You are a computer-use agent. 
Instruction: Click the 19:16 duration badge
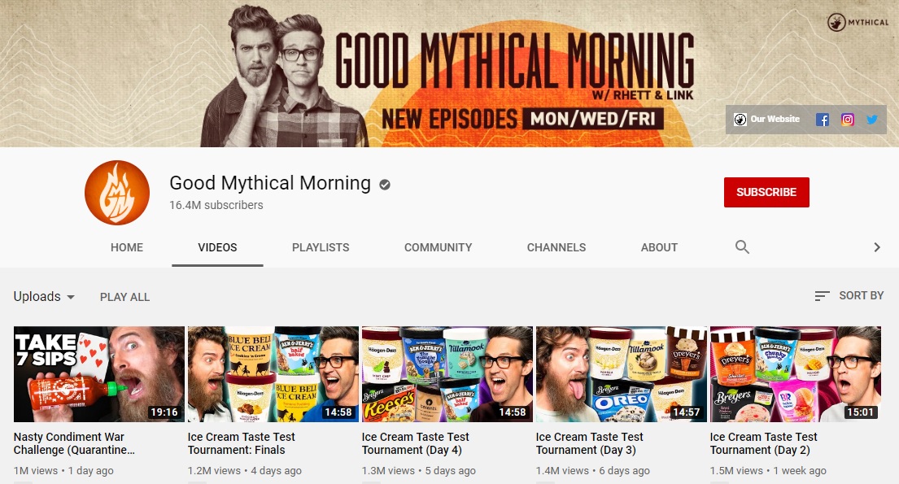click(x=164, y=412)
